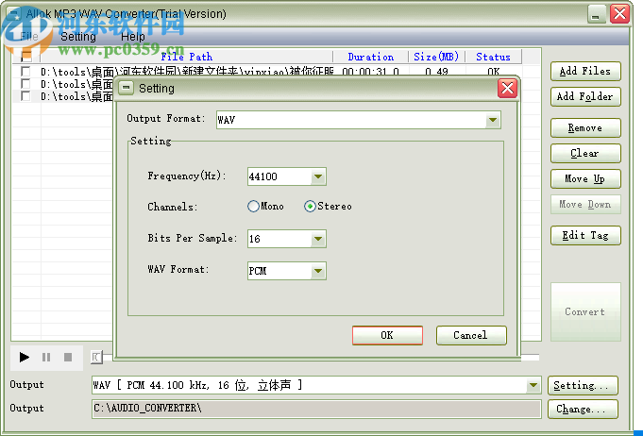Click the Add Folder button
This screenshot has height=436, width=643.
pyautogui.click(x=585, y=96)
